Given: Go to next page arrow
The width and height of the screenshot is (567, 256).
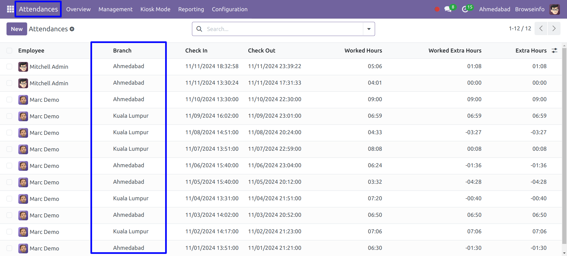Looking at the screenshot, I should click(554, 29).
